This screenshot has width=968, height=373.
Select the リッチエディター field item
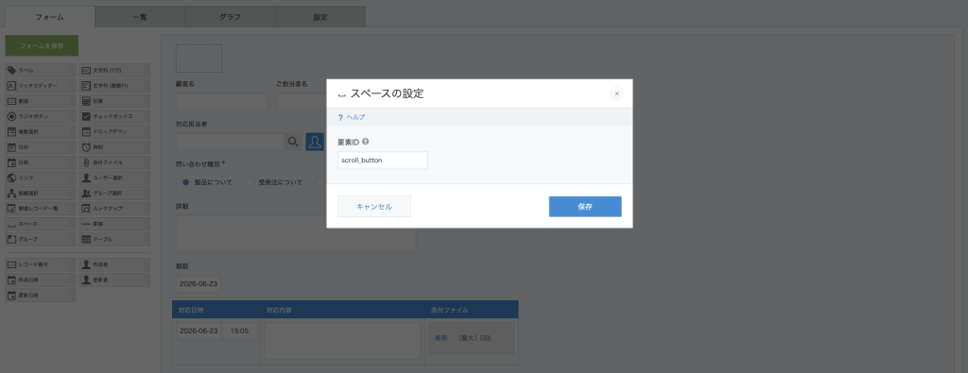coord(40,86)
